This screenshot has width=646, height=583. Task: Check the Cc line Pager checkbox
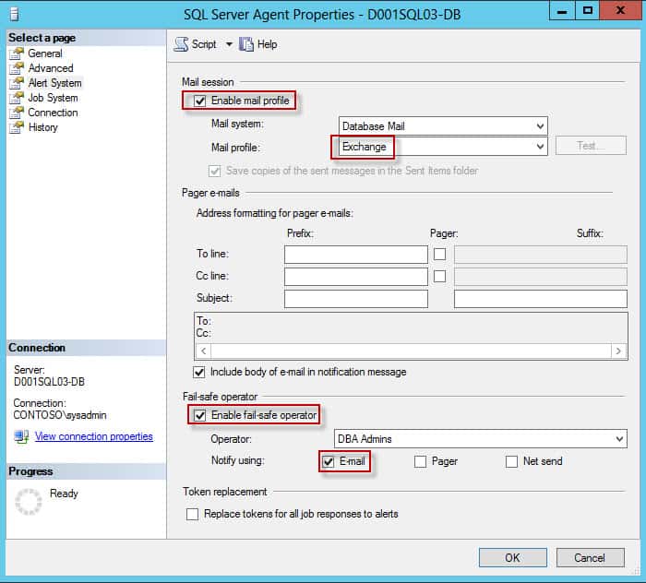coord(439,276)
